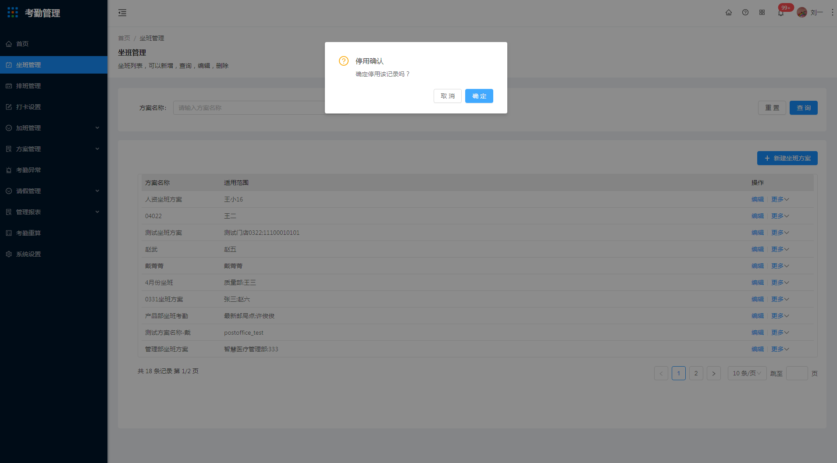Open 更多 menu for 4月份坐班
837x463 pixels.
pyautogui.click(x=780, y=283)
